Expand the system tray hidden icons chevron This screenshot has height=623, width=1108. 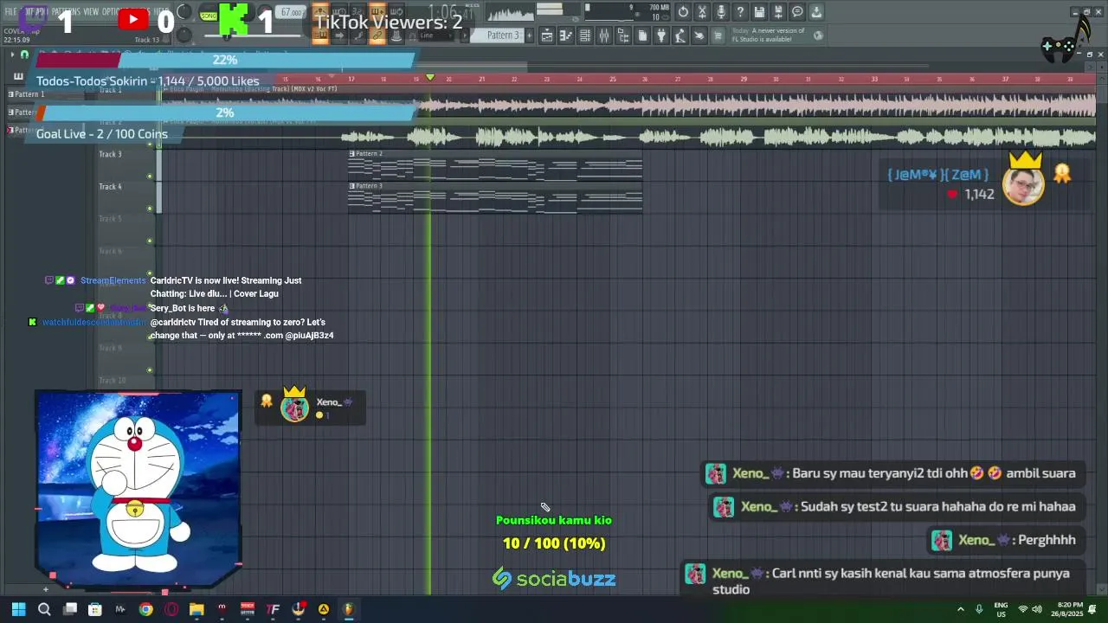point(960,609)
